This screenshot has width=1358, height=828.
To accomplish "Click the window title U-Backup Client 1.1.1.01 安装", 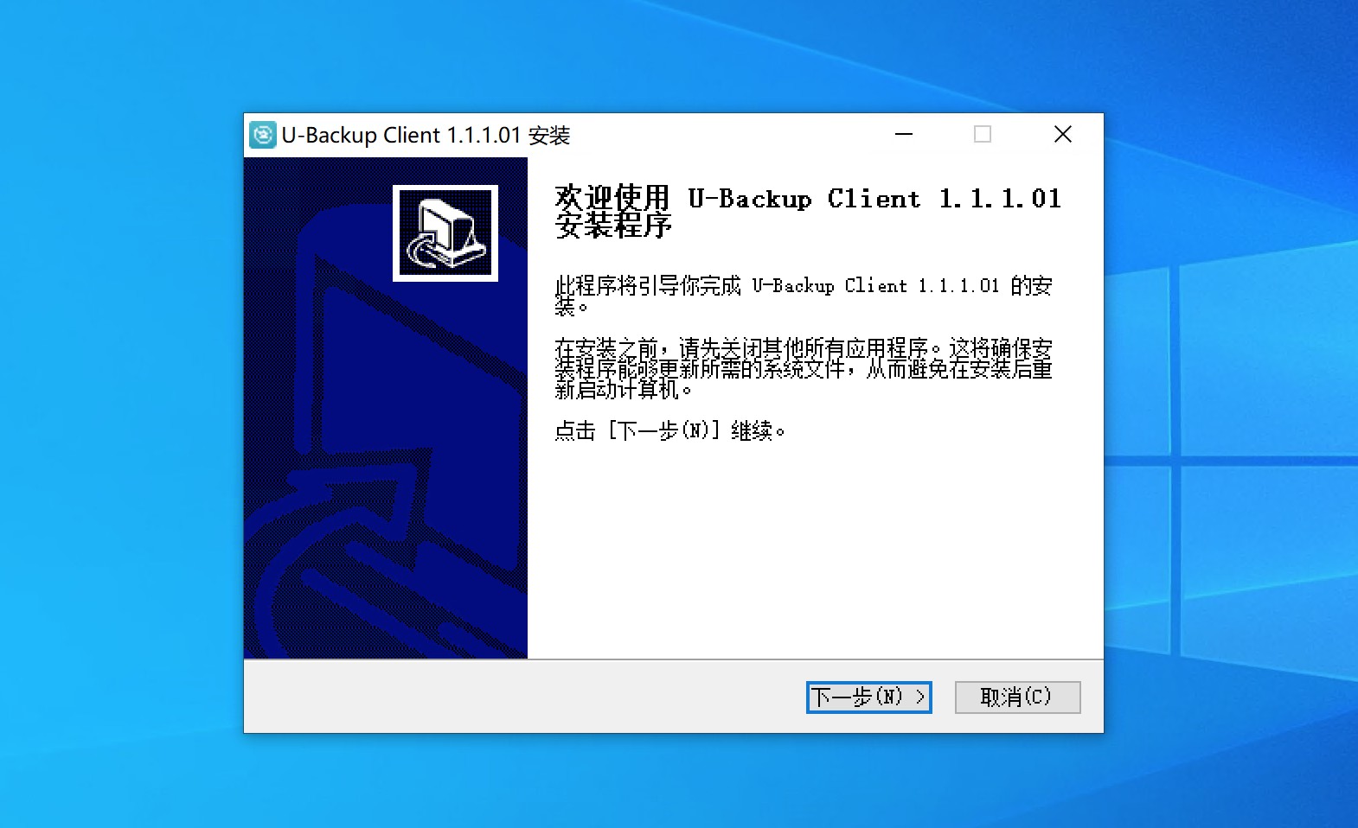I will [x=426, y=136].
